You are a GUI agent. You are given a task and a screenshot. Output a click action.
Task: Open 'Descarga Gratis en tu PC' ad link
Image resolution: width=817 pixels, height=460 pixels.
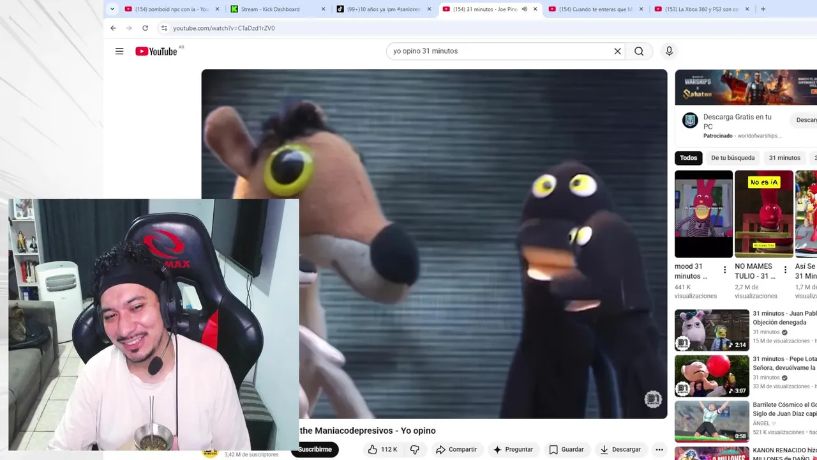coord(737,121)
